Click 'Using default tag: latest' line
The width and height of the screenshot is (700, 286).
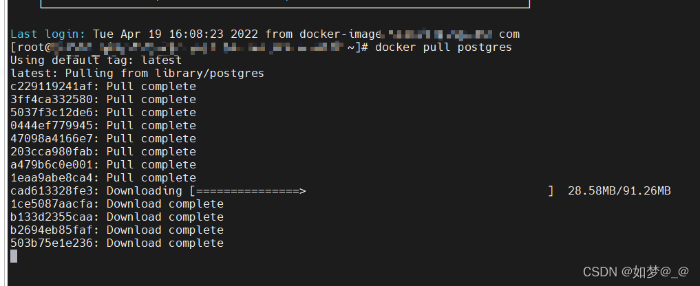[96, 60]
